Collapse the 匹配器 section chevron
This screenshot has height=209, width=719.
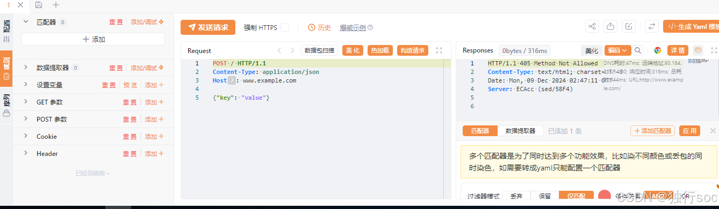(25, 22)
